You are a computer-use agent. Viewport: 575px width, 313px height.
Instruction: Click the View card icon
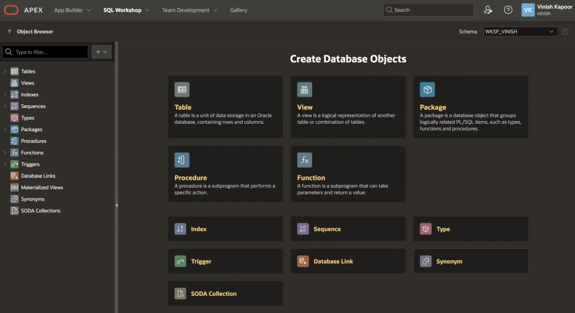coord(304,90)
